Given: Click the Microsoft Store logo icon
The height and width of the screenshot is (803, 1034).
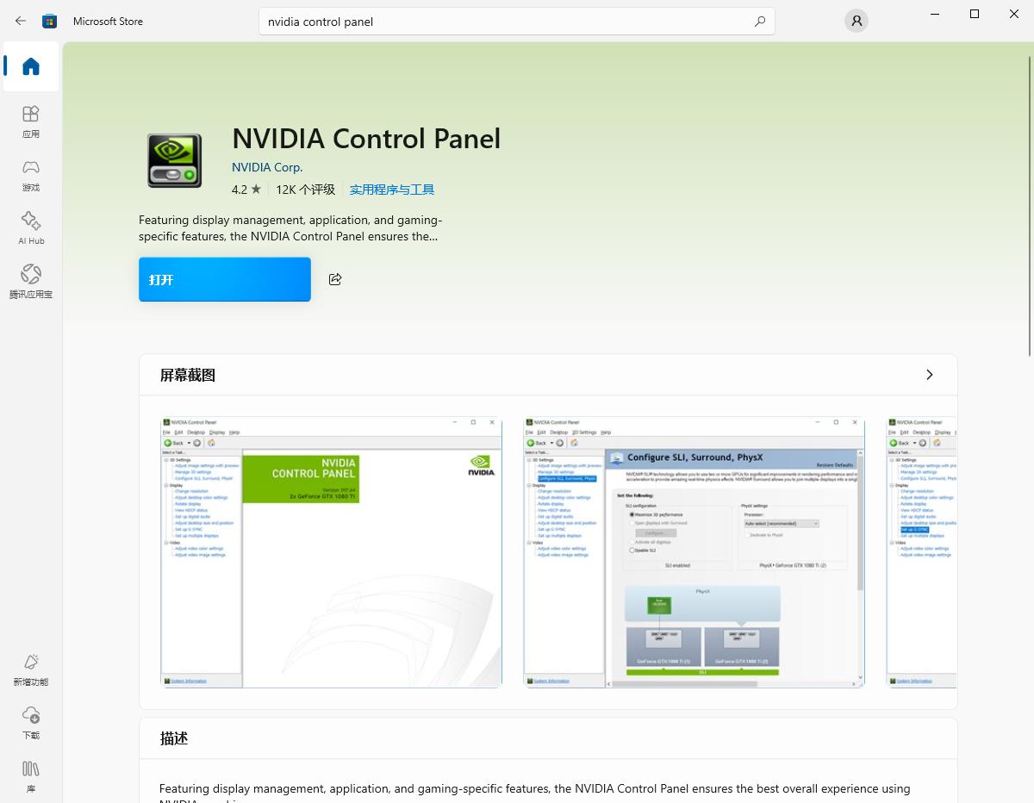Looking at the screenshot, I should point(50,21).
